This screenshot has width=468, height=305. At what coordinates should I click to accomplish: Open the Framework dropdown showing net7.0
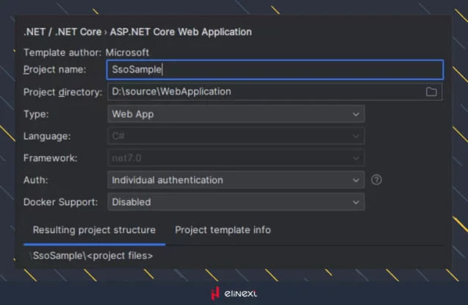[x=236, y=158]
